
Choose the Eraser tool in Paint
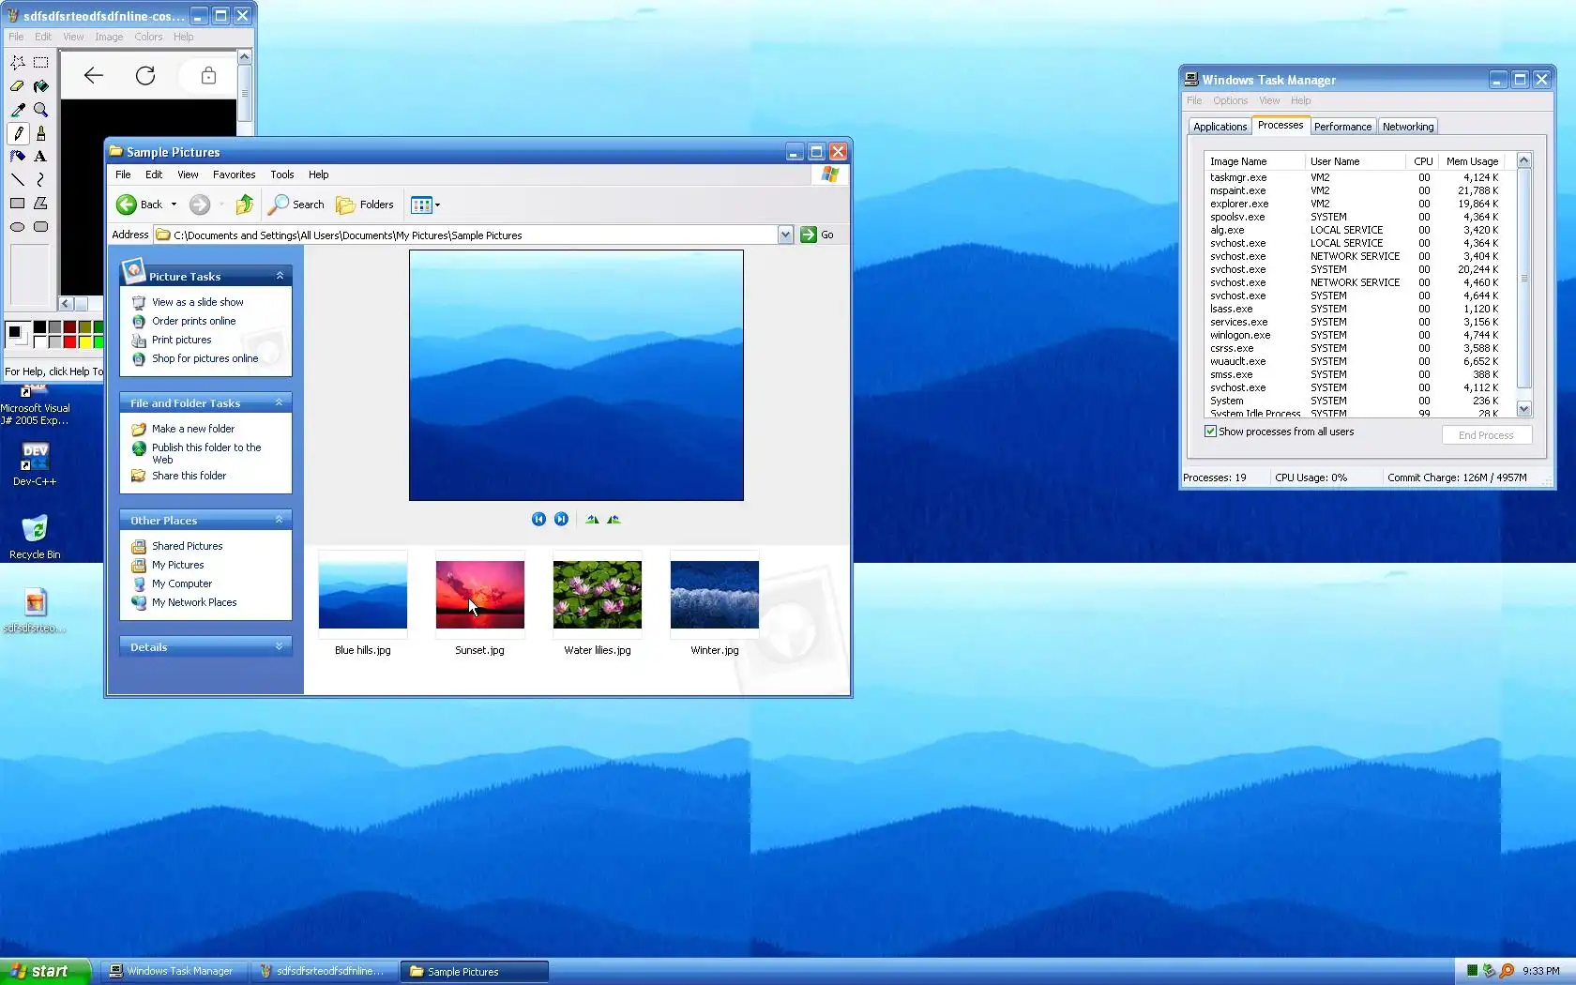tap(18, 86)
